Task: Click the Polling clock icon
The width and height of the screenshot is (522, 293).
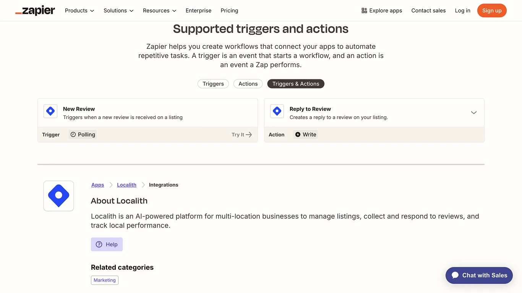Action: click(x=73, y=135)
